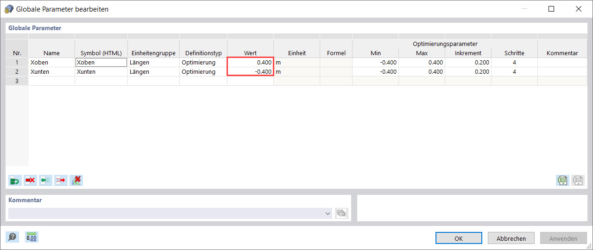Click the Einheit cell 'm' in row 1
Screen dimensions: 593x250
point(296,62)
